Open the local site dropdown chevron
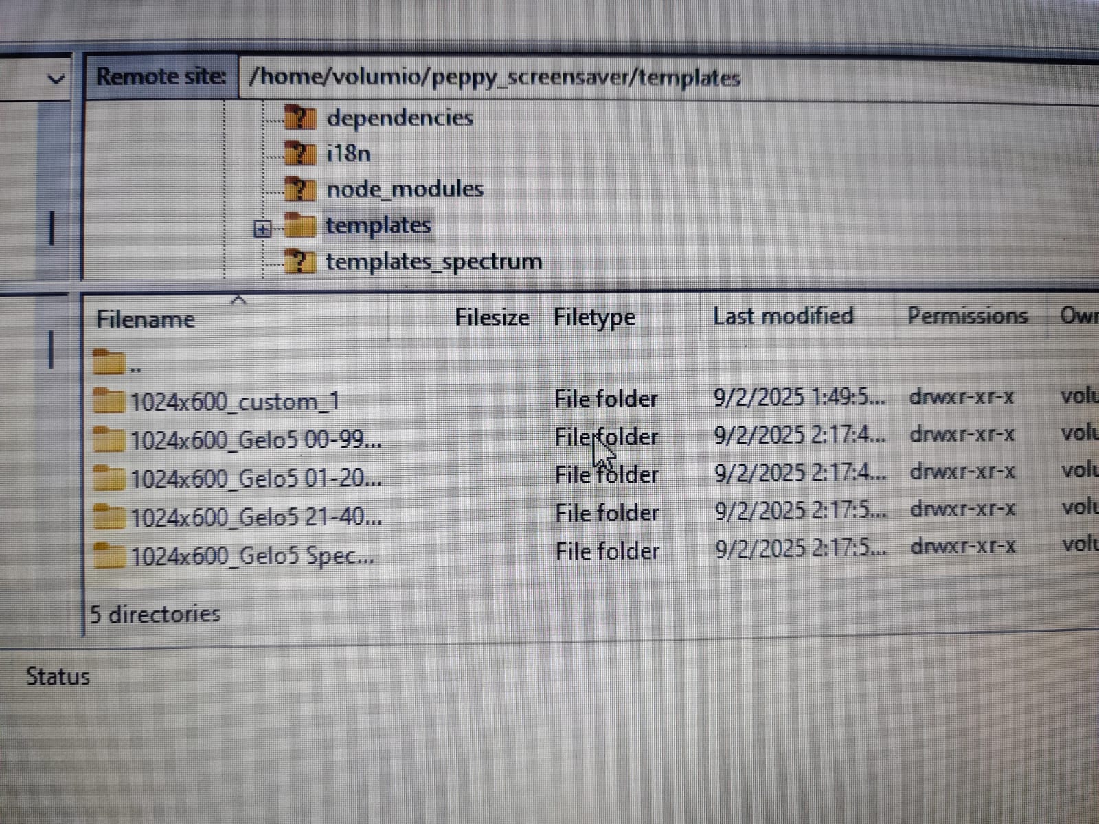This screenshot has height=824, width=1099. (x=56, y=78)
